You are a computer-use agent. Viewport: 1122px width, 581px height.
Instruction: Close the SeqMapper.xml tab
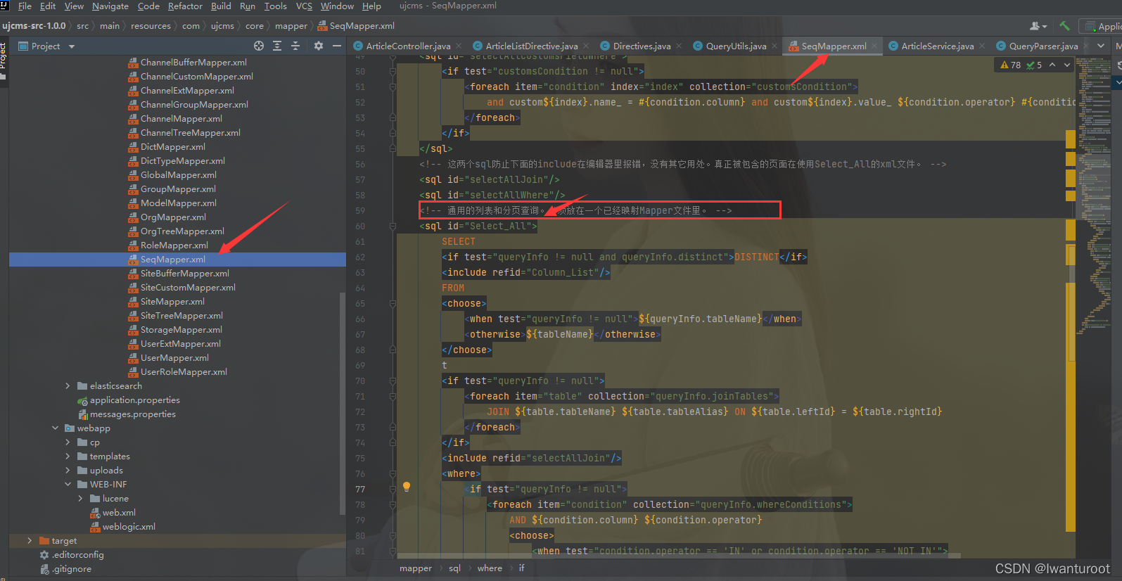click(x=875, y=46)
